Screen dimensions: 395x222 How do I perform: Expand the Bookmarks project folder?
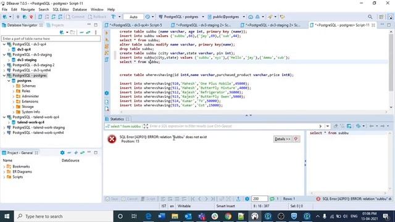pyautogui.click(x=4, y=166)
